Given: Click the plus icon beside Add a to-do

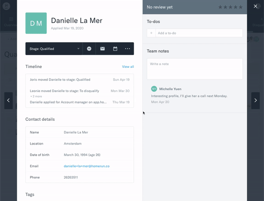Looking at the screenshot, I should (x=151, y=33).
